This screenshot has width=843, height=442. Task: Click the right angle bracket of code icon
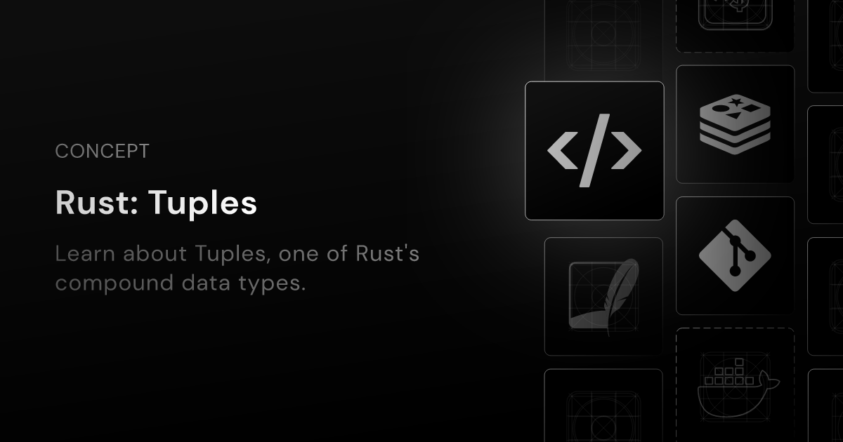[626, 150]
